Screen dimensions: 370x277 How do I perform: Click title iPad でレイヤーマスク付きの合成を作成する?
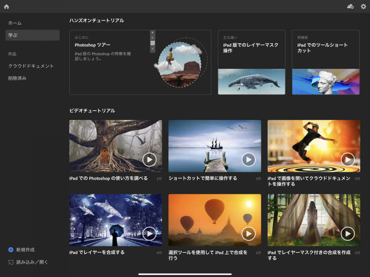click(x=309, y=255)
